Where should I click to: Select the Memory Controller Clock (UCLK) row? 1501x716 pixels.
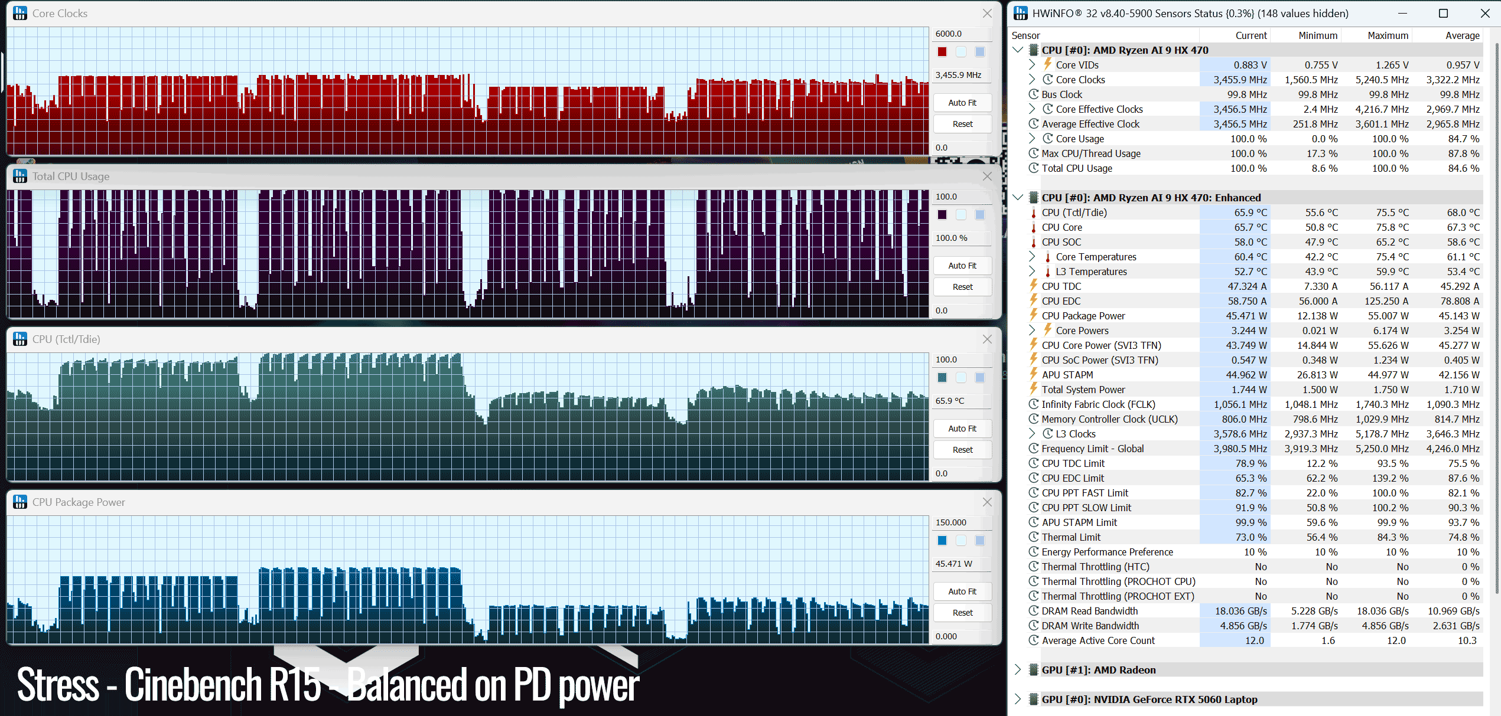tap(1246, 419)
